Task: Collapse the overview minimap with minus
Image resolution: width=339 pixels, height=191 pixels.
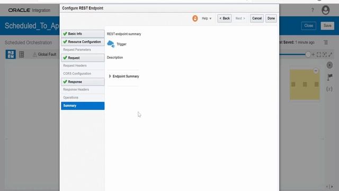Action: coord(316,71)
